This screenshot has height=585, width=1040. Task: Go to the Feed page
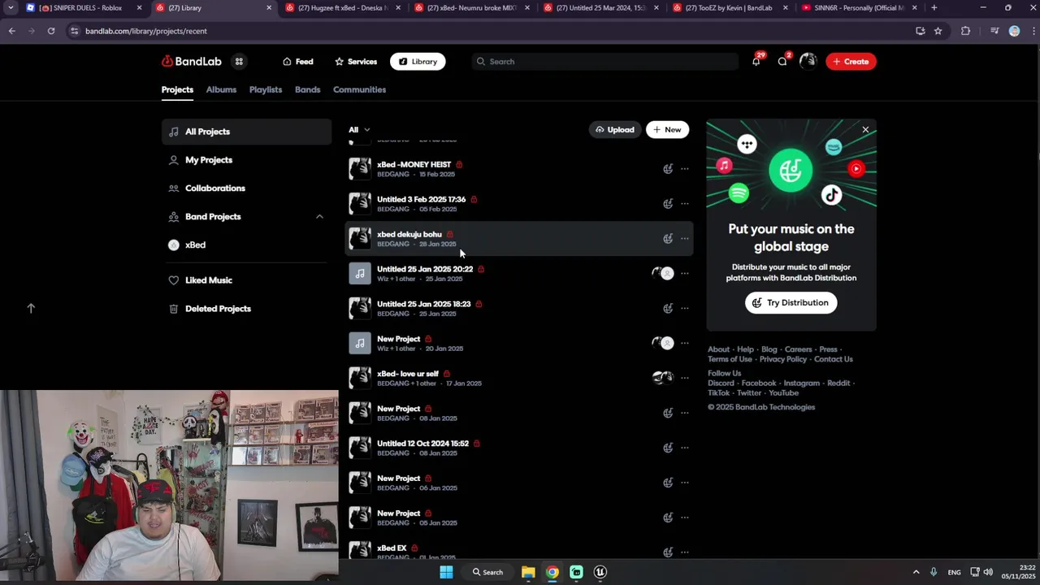[297, 62]
